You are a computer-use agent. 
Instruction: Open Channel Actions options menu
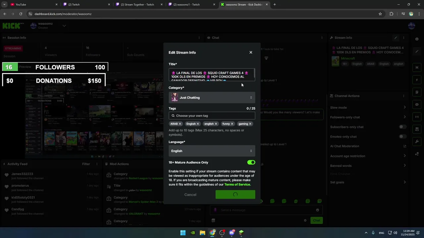(403, 96)
